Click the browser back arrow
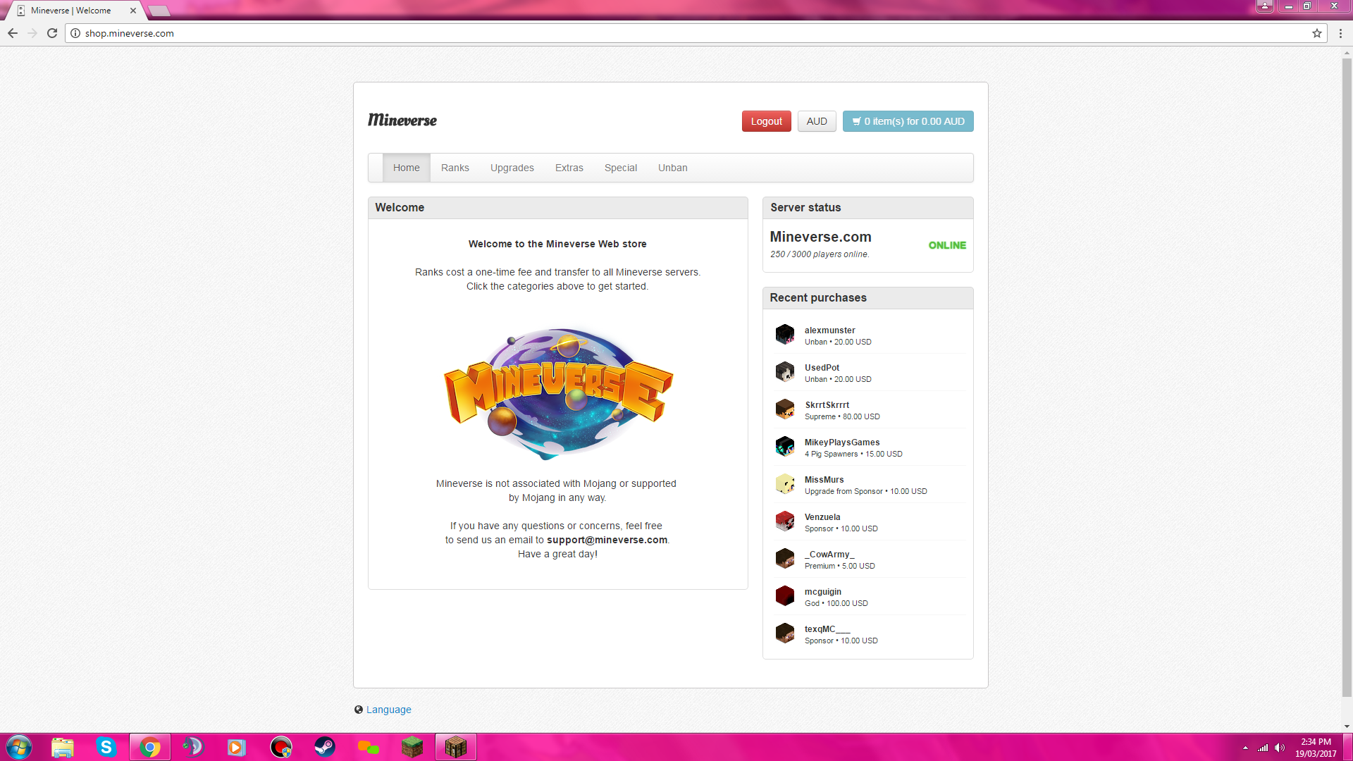The height and width of the screenshot is (761, 1353). [x=13, y=33]
